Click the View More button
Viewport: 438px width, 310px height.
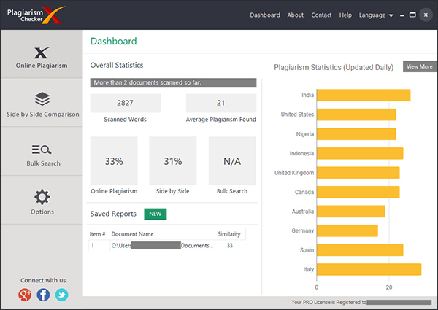tap(419, 66)
